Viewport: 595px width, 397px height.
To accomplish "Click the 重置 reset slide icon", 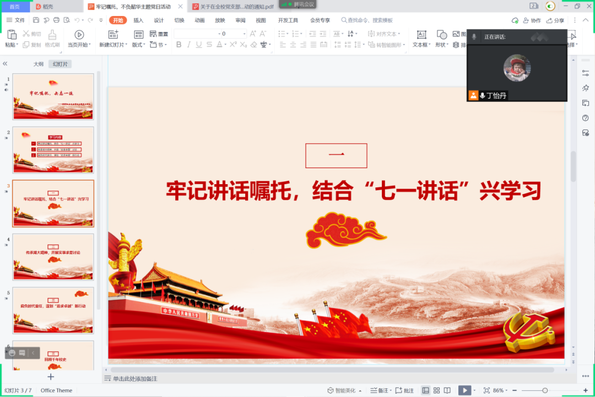I will (159, 34).
